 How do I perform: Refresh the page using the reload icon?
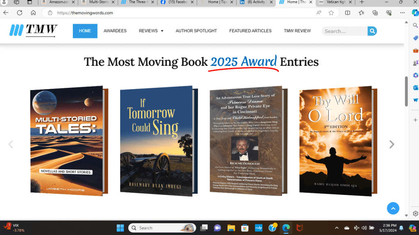pyautogui.click(x=20, y=13)
